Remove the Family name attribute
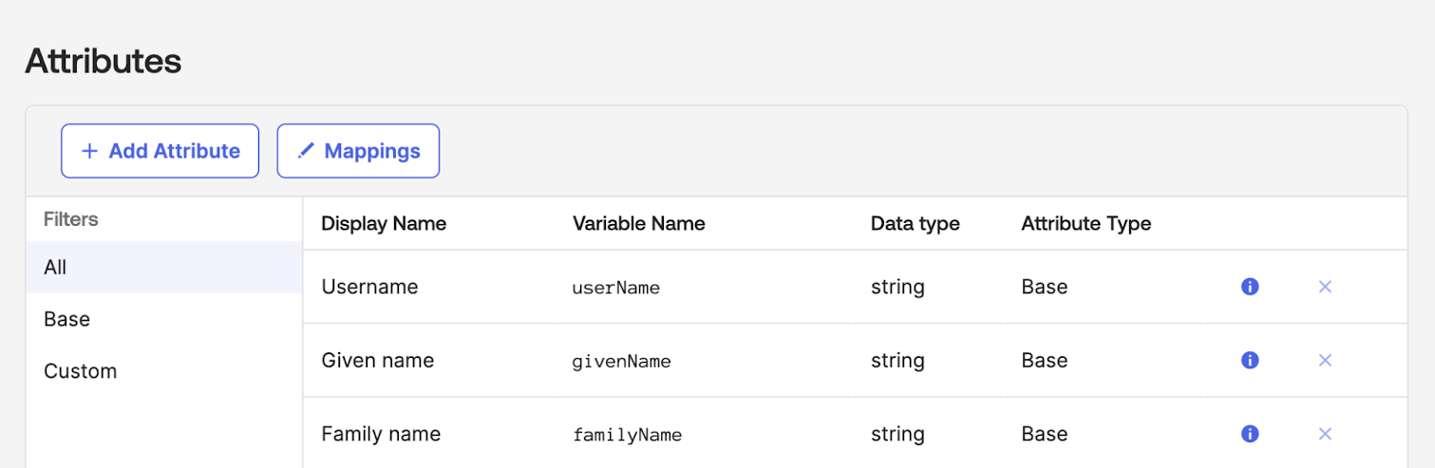Screen dimensions: 1435x468 click(1325, 434)
